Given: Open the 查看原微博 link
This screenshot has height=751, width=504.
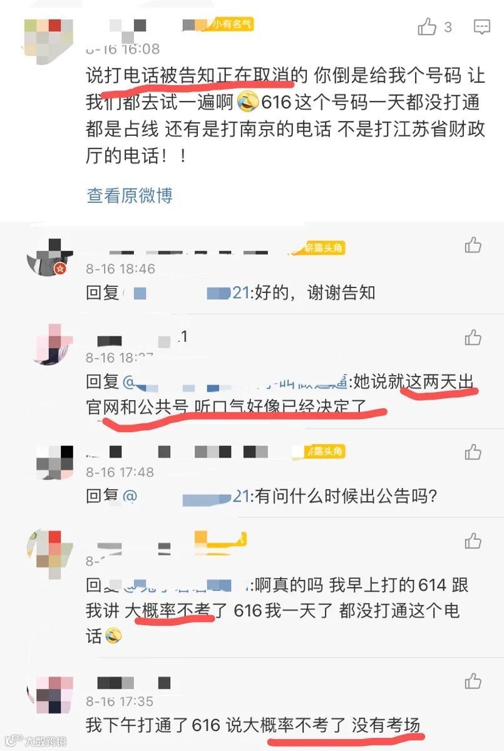Looking at the screenshot, I should pos(129,195).
